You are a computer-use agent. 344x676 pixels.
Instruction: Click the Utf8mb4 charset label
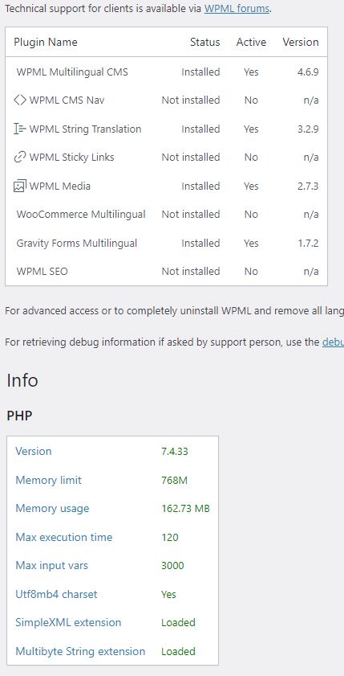[56, 594]
